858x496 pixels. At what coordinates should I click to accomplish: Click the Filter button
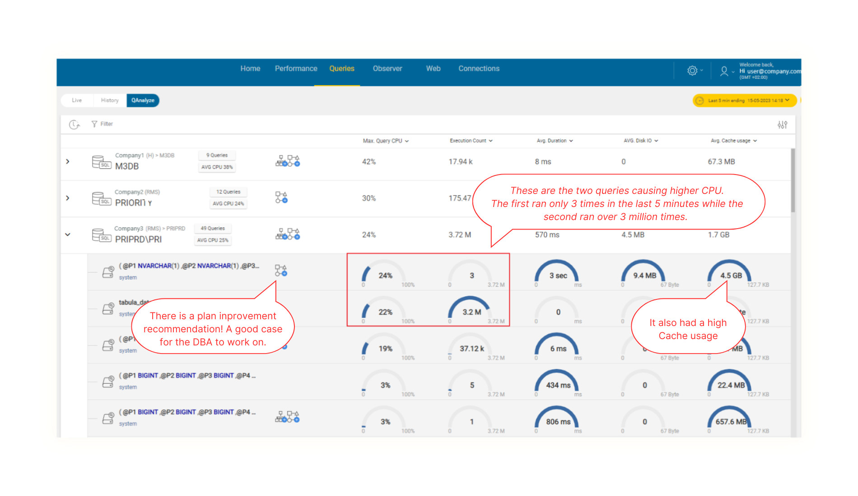pos(103,124)
